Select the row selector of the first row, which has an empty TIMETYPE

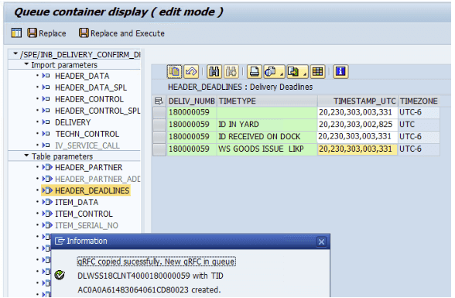(x=159, y=112)
